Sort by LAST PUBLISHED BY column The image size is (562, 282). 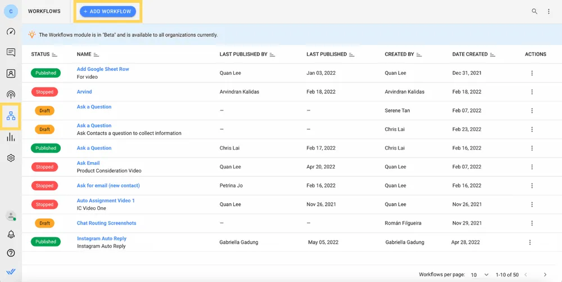tap(273, 55)
